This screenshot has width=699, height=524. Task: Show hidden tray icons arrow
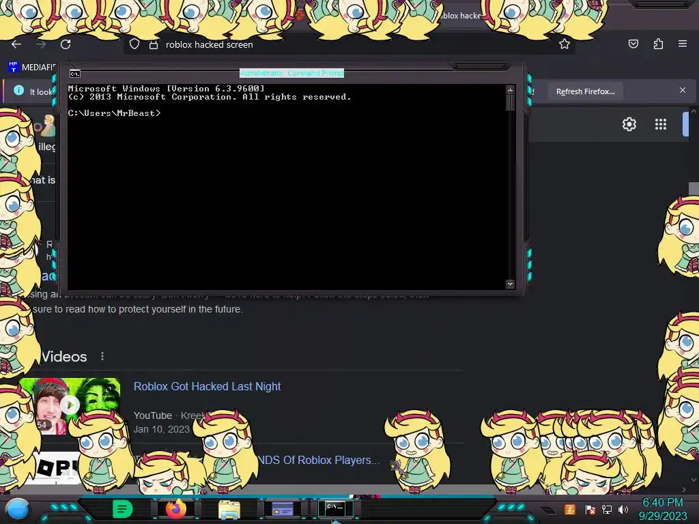(x=550, y=510)
